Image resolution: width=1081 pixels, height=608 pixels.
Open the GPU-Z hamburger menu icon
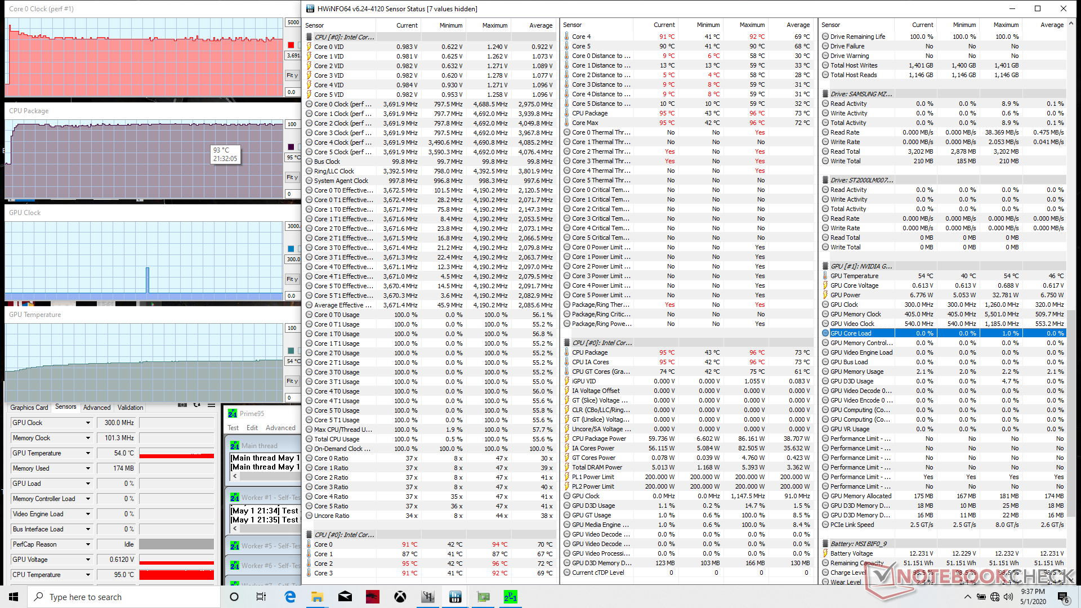point(211,405)
